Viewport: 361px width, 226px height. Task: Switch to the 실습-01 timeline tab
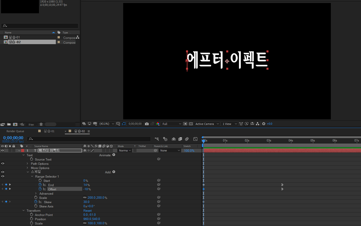tap(49, 131)
